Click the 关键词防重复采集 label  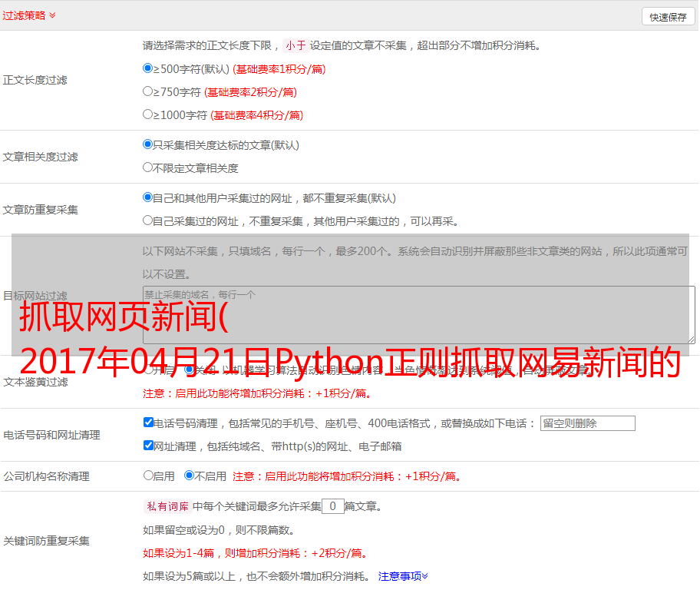[x=46, y=541]
